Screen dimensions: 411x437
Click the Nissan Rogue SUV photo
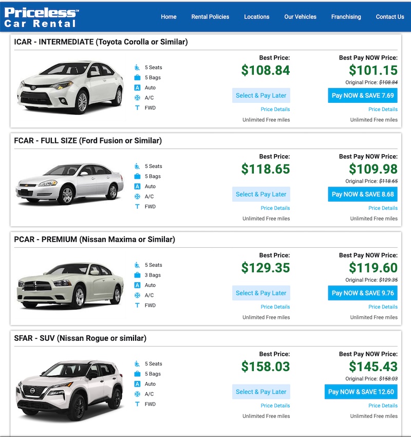70,390
